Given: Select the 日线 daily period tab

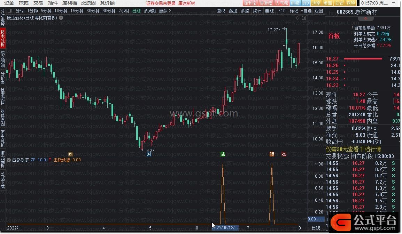Looking at the screenshot, I should point(137,11).
